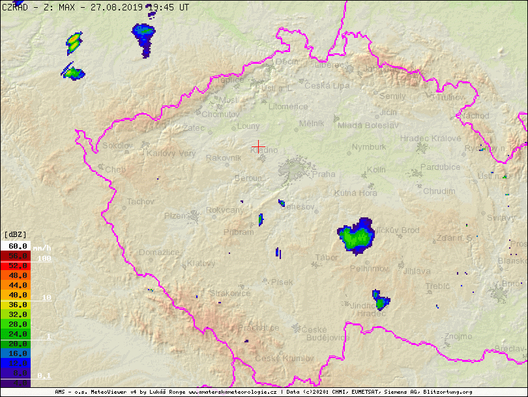Click the small blue echo near Benešov
The height and width of the screenshot is (397, 528).
click(x=282, y=203)
